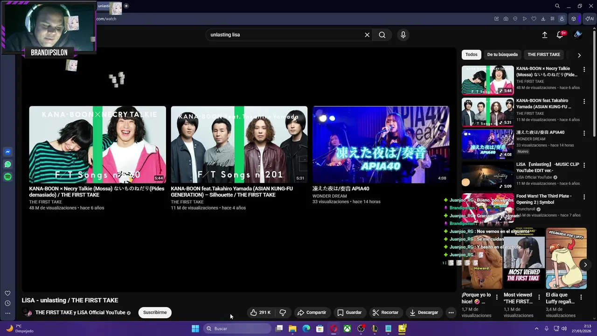Click the YouTube search magnifier button
Screen dimensions: 597x336
coord(382,35)
